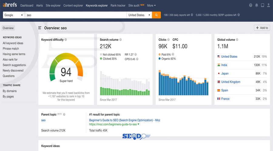
Task: Click the keyword search input containing seo
Action: coord(76,15)
